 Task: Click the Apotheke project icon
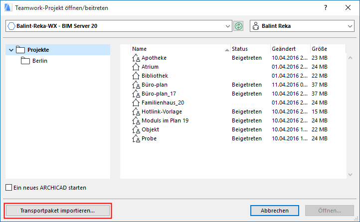[136, 58]
